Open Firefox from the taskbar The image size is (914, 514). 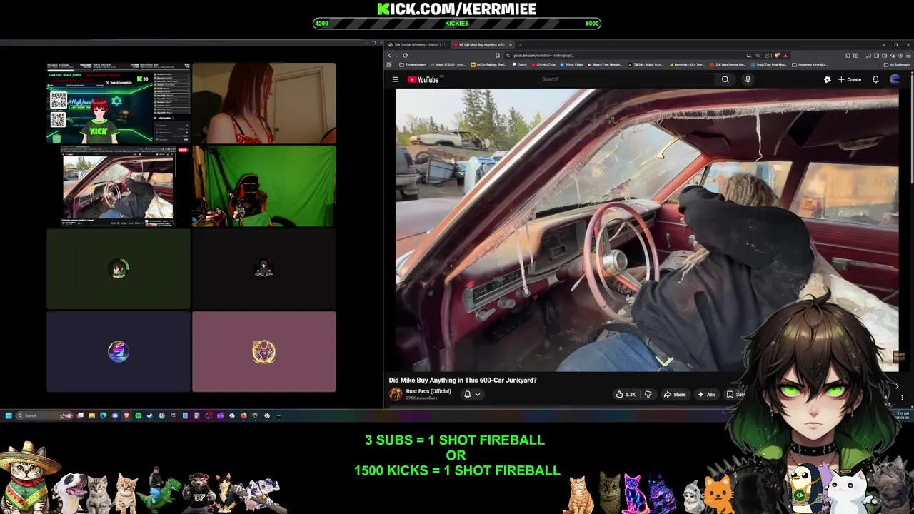(243, 415)
